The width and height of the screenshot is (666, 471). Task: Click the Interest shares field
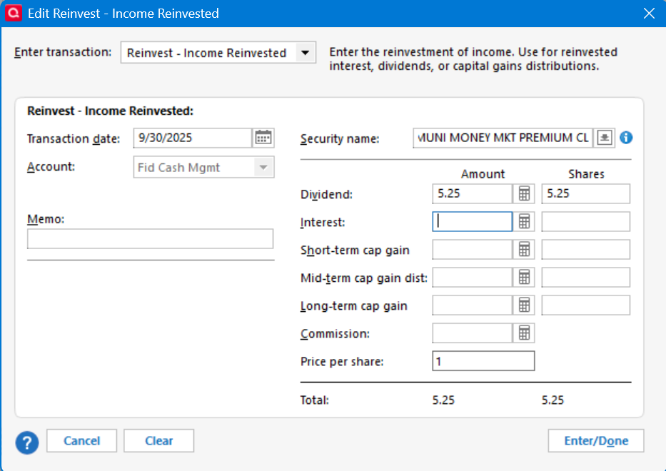pos(586,222)
